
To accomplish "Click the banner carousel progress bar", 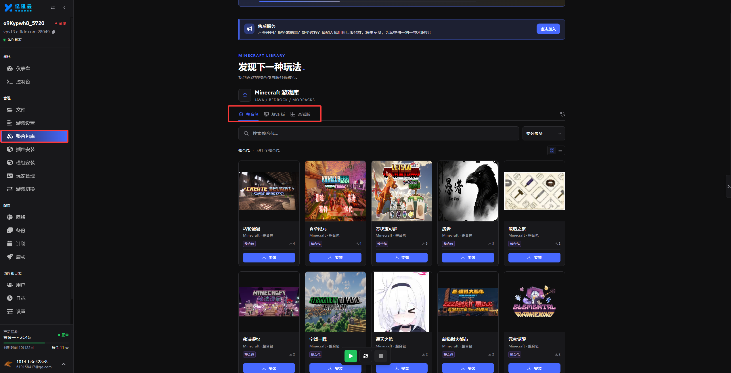I will (x=368, y=1).
